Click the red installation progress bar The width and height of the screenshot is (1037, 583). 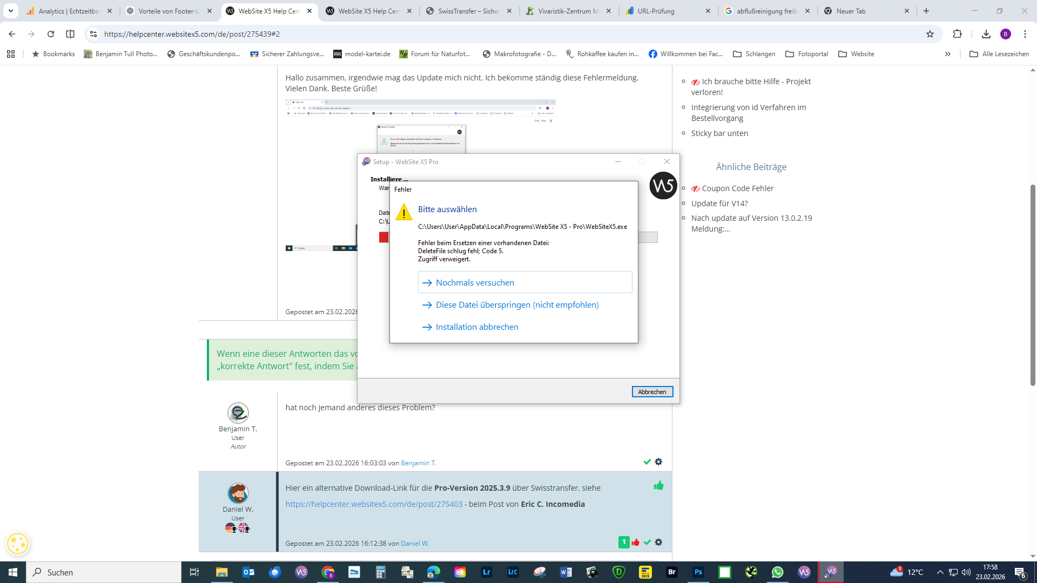(383, 238)
